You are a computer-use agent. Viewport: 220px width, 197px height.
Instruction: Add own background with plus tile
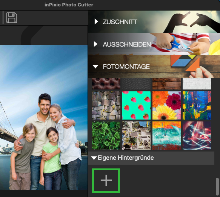106,180
